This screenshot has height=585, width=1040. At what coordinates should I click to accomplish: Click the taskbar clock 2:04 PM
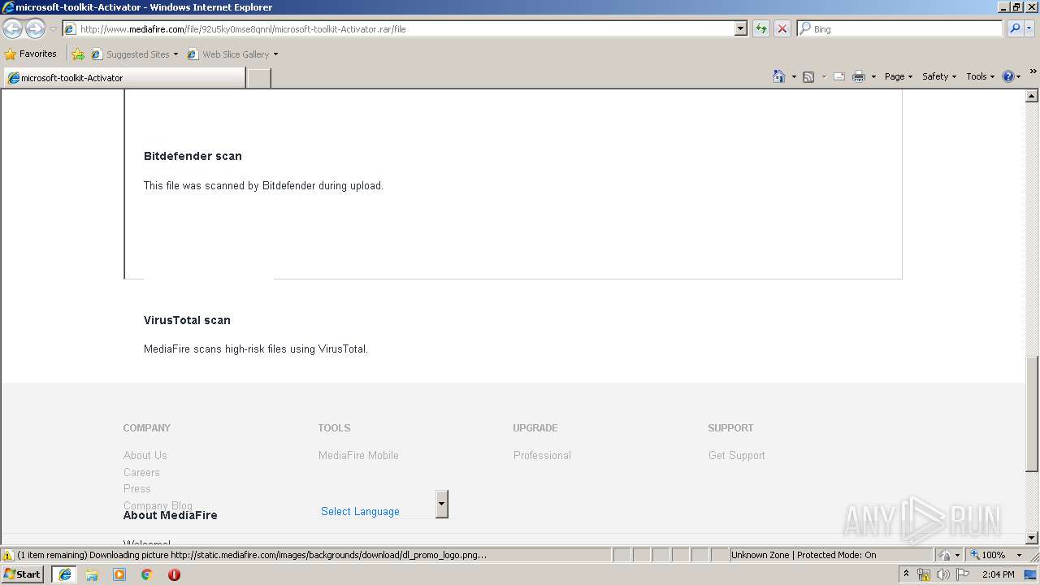998,574
